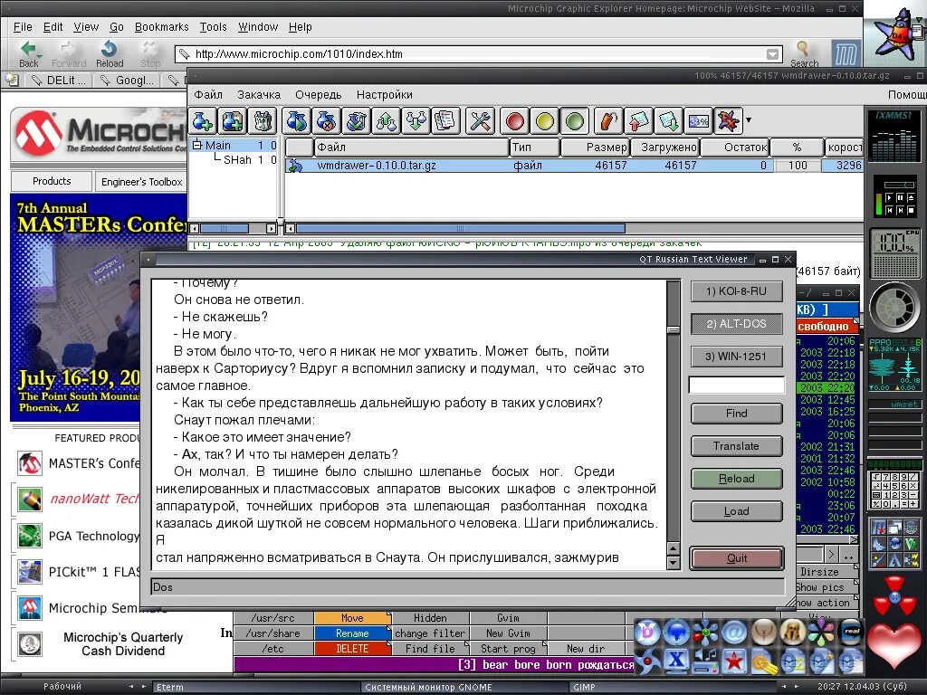Open the nanoWatt Technology link

[x=94, y=499]
